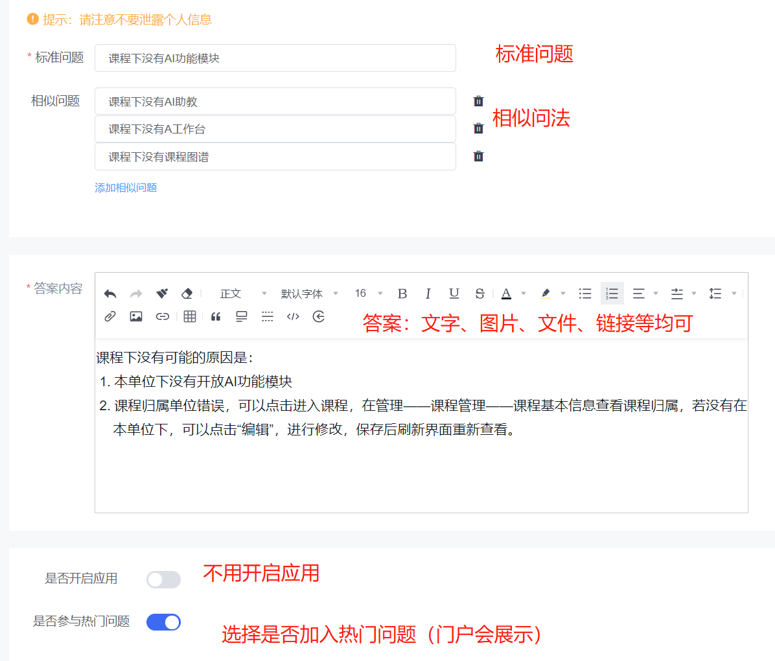Apply highlight background color marker
This screenshot has width=775, height=661.
pyautogui.click(x=545, y=294)
